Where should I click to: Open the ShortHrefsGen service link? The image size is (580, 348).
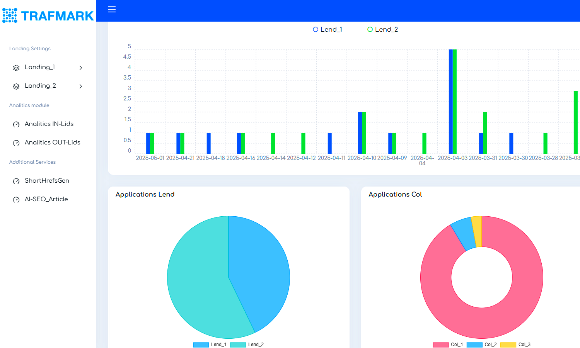(47, 181)
